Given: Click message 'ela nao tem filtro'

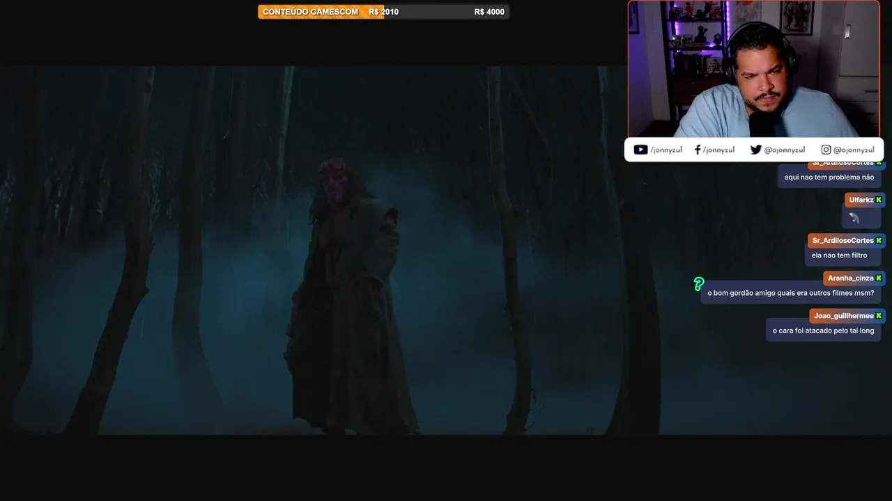Looking at the screenshot, I should (x=839, y=255).
